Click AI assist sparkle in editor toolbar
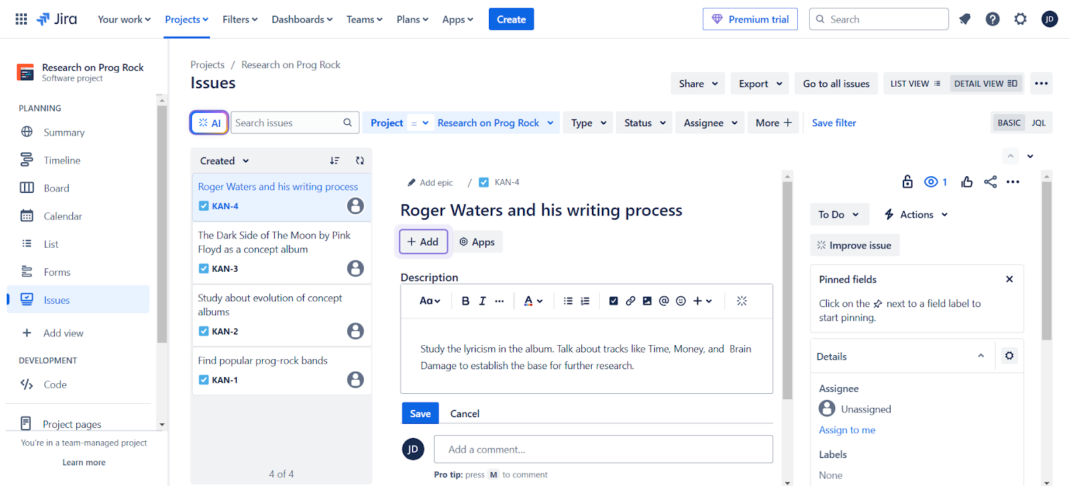This screenshot has height=486, width=1070. point(742,301)
